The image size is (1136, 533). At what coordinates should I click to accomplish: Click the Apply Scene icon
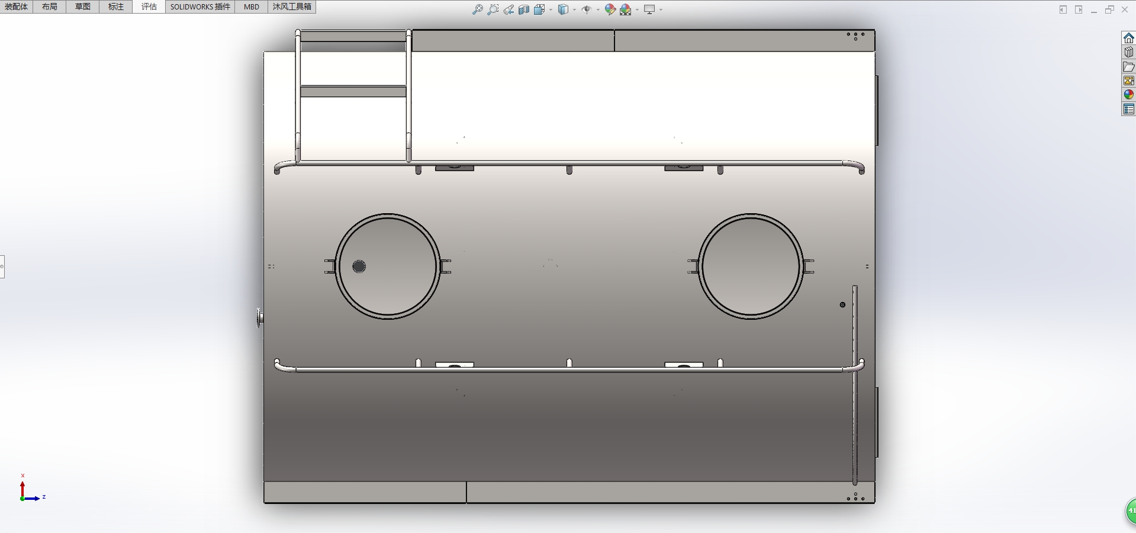626,9
